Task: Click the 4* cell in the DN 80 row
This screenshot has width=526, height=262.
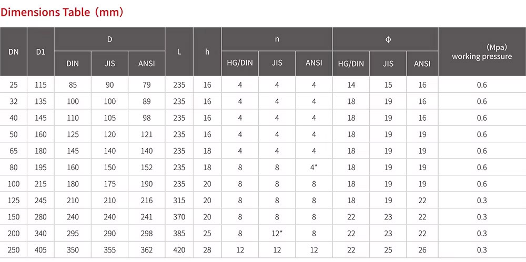Action: (314, 167)
